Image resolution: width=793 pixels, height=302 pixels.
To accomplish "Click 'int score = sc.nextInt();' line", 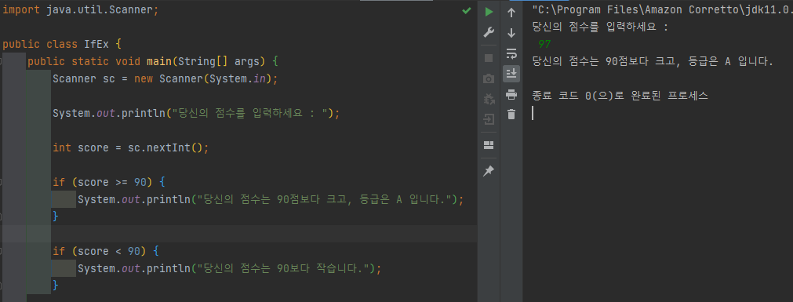I will coord(131,147).
